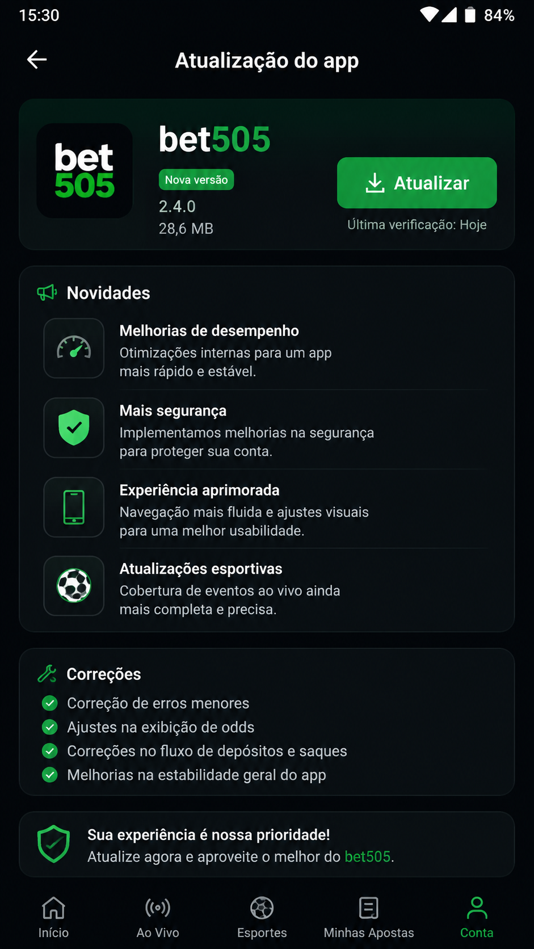The image size is (534, 949).
Task: Click the soccer ball updates icon
Action: pyautogui.click(x=74, y=586)
